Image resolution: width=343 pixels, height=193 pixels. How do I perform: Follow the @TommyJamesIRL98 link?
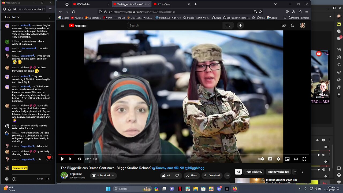tap(168, 168)
